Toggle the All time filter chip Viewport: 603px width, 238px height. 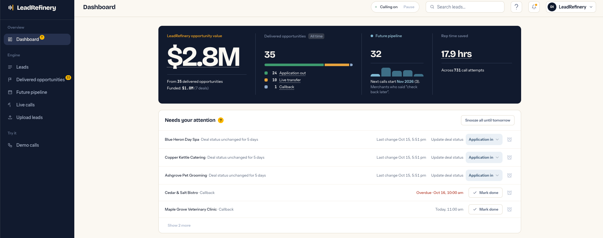pos(316,36)
